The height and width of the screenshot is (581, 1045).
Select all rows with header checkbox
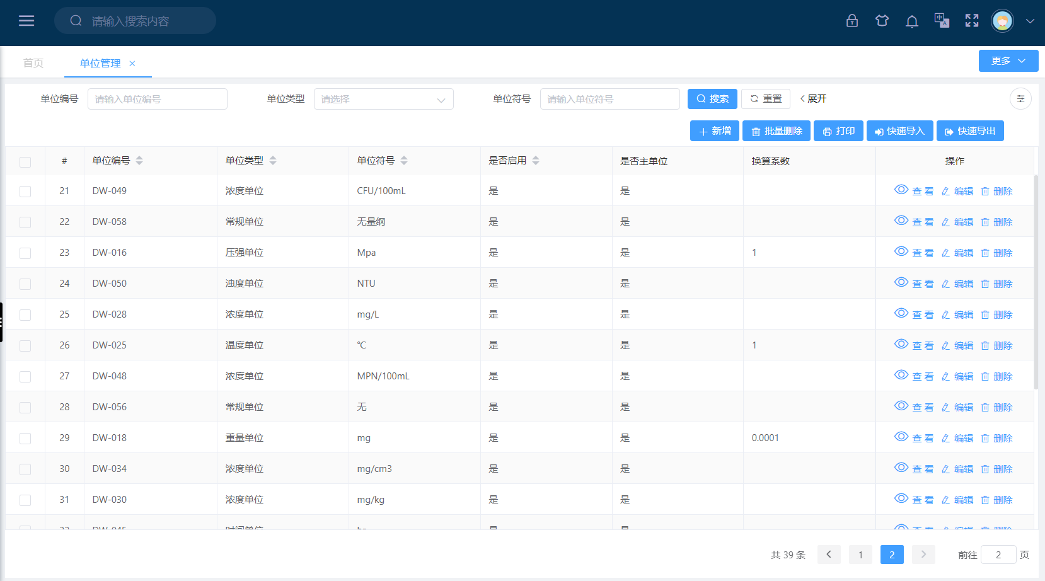pyautogui.click(x=25, y=162)
